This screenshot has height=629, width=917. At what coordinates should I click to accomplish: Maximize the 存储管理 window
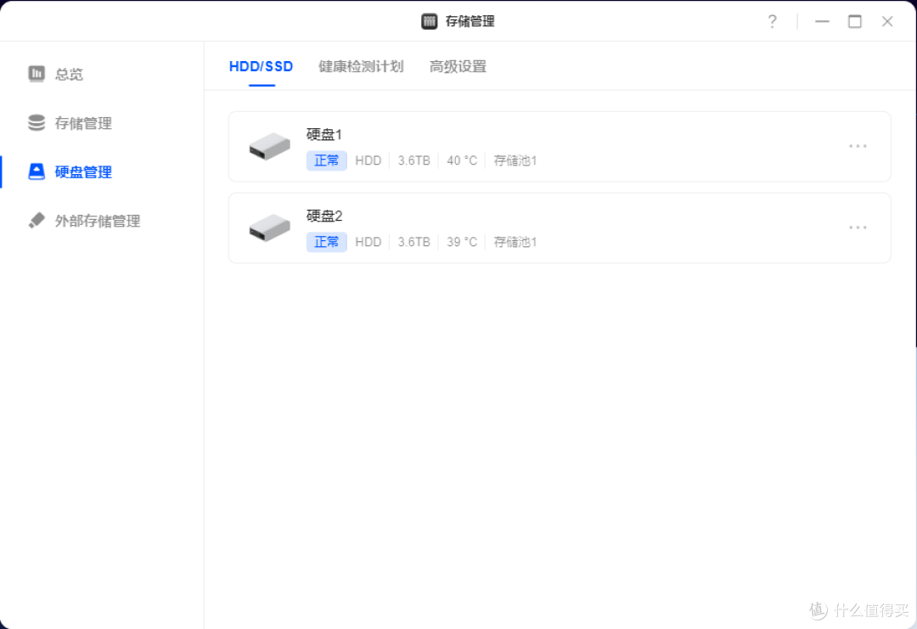pyautogui.click(x=855, y=21)
